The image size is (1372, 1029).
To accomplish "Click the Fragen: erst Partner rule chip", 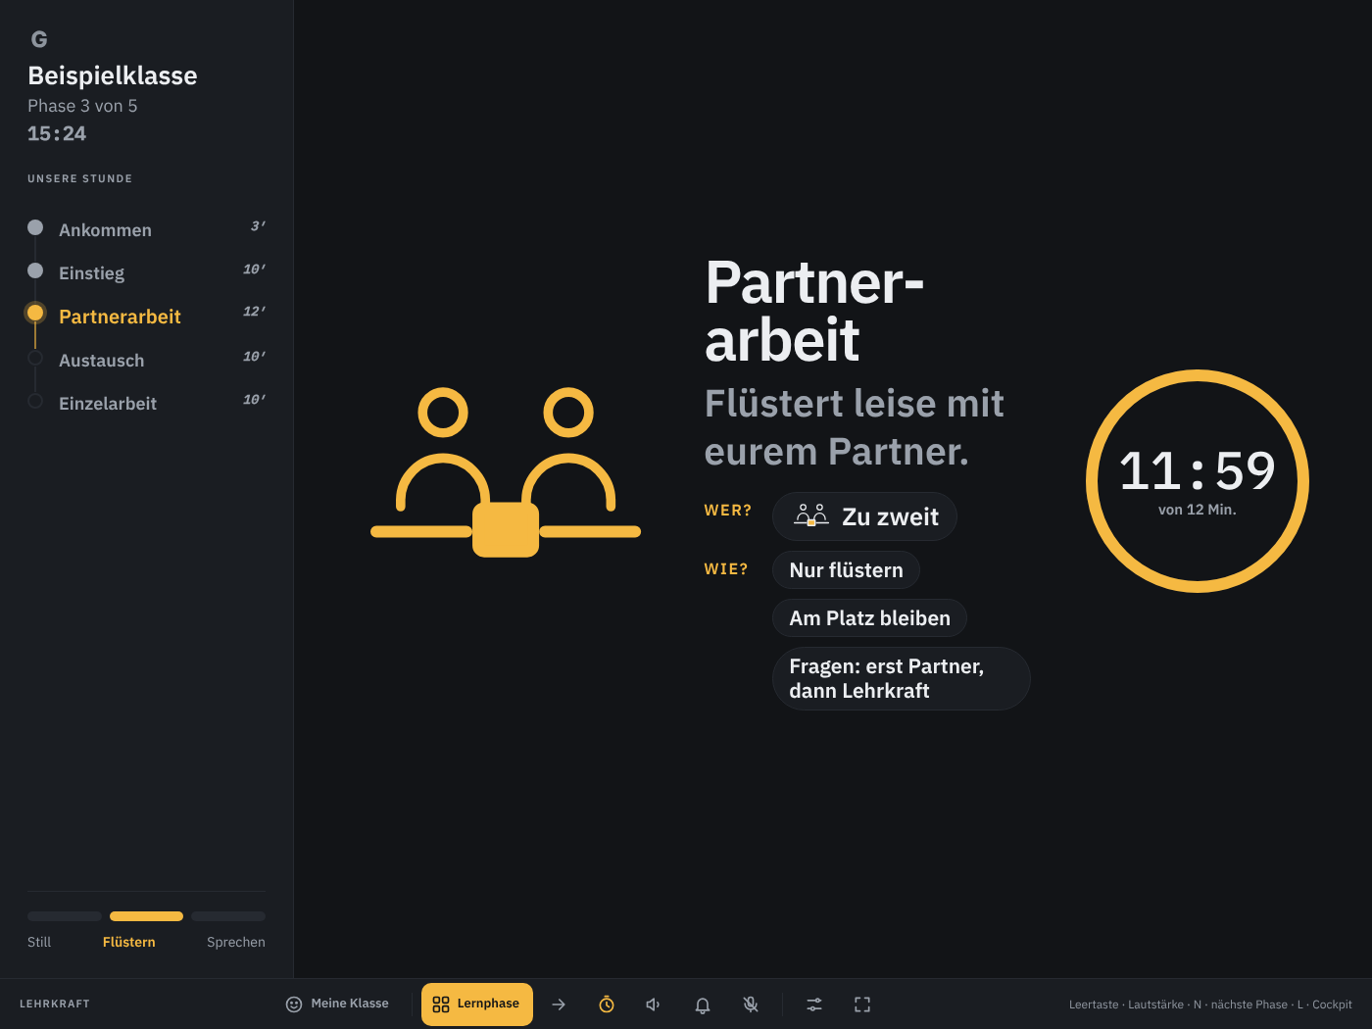I will pos(902,678).
